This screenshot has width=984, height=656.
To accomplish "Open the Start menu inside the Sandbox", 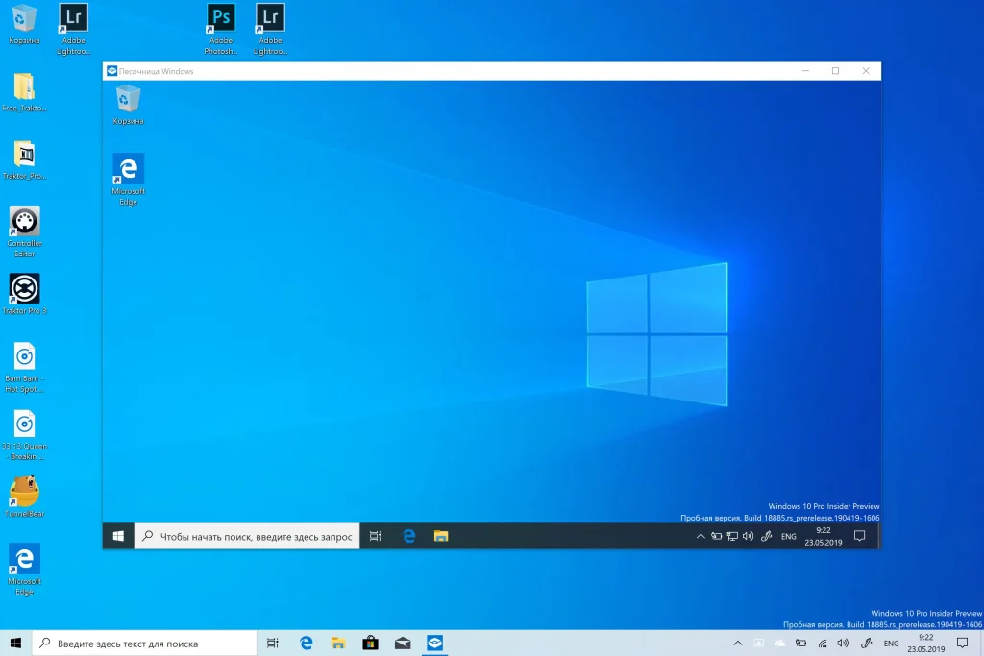I will (x=118, y=536).
